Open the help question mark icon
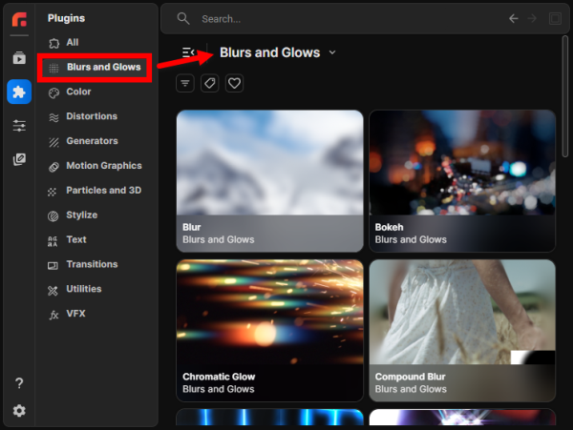This screenshot has height=430, width=573. click(x=19, y=383)
